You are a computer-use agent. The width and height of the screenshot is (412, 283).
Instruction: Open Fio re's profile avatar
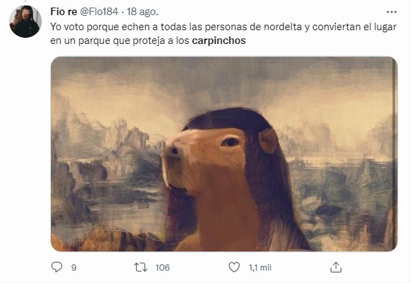click(25, 21)
